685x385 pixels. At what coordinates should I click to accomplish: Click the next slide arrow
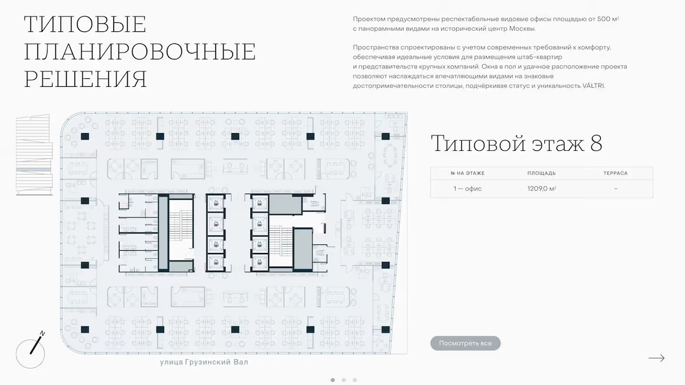(x=656, y=358)
